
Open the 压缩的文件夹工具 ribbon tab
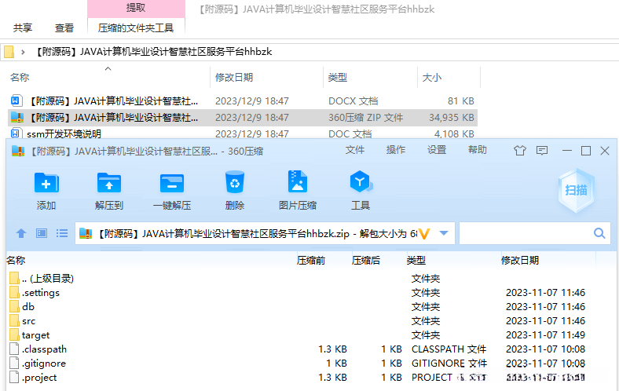coord(136,28)
